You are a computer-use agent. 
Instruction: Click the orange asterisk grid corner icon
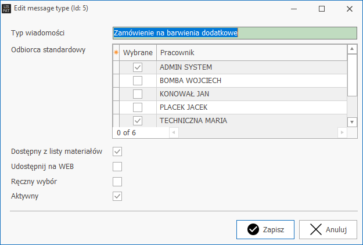click(x=116, y=53)
